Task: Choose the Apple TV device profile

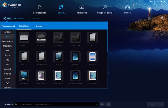Action: 24,39
